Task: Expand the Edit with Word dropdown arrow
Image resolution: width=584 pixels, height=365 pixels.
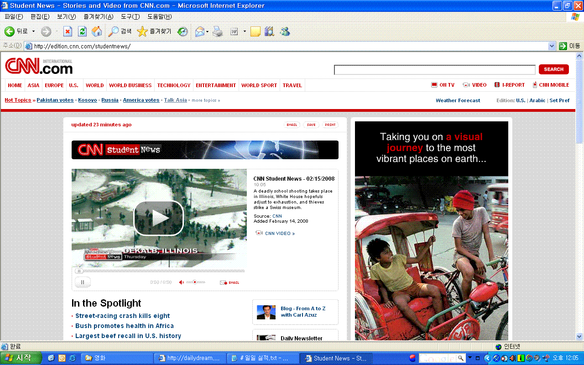Action: pos(245,31)
